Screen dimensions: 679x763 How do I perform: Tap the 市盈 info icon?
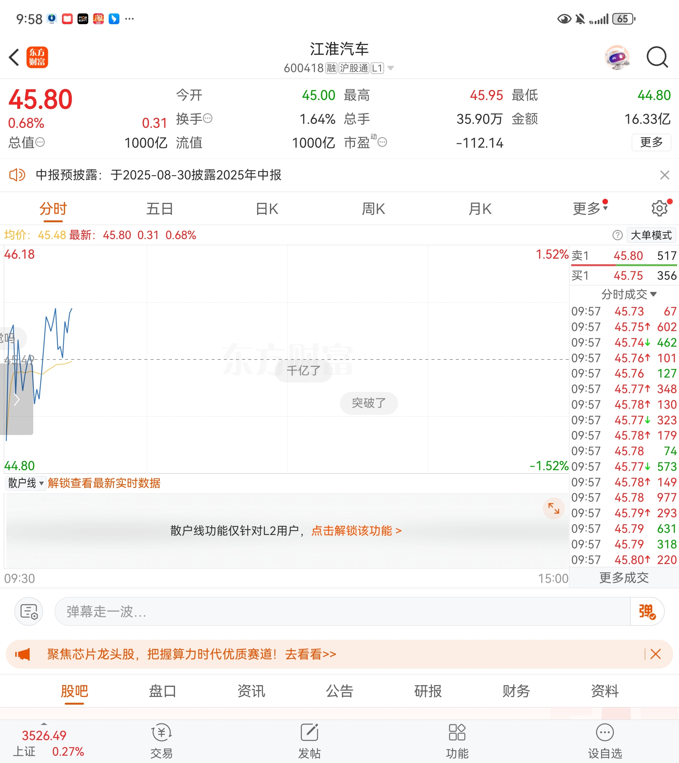pos(383,142)
